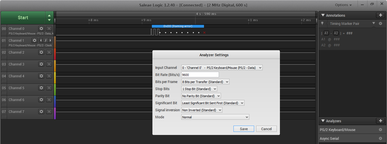Open Bits per Frame dropdown
The height and width of the screenshot is (144, 387).
point(205,82)
